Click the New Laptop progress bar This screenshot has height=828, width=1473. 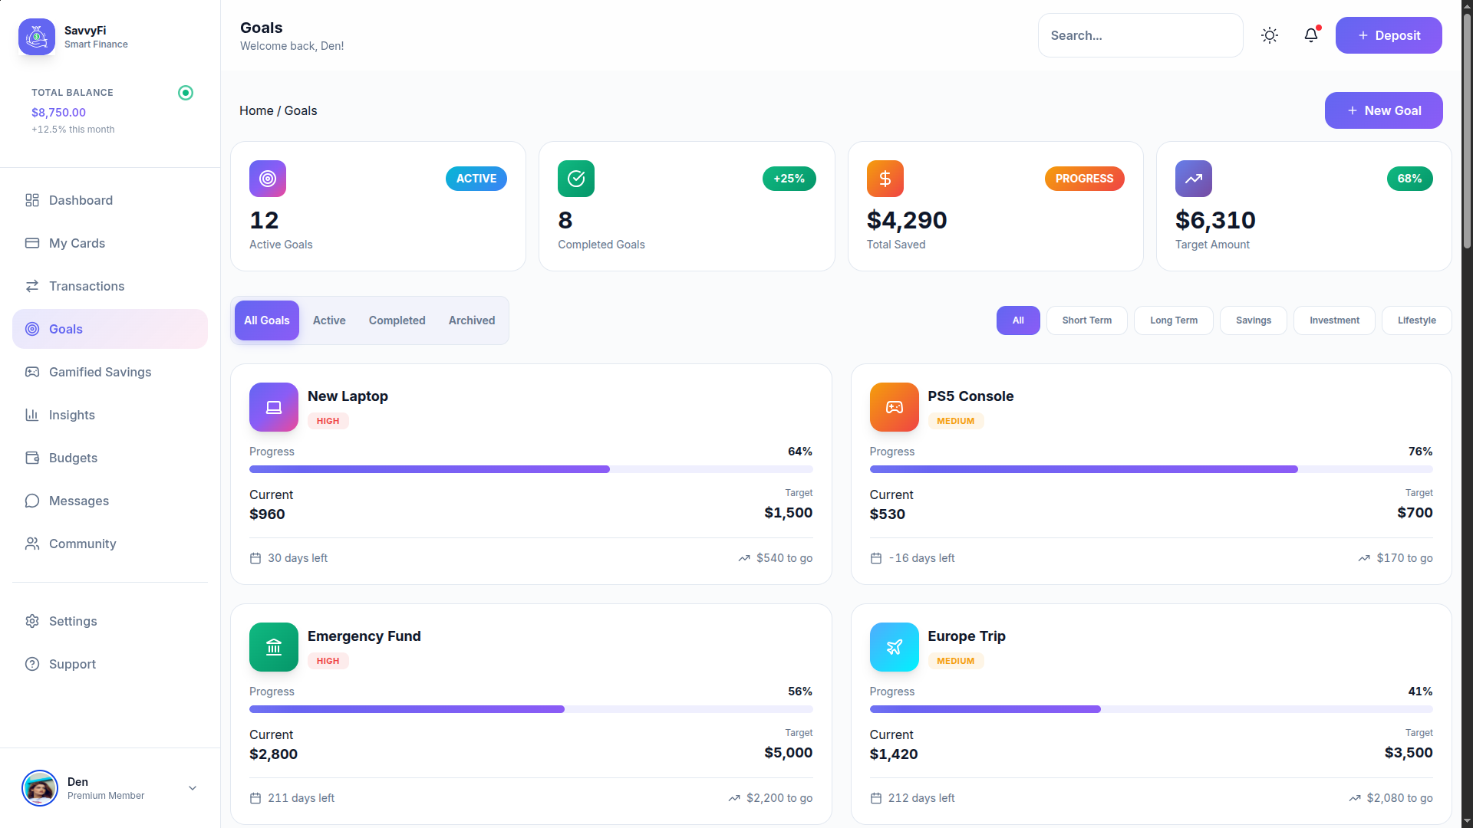531,469
